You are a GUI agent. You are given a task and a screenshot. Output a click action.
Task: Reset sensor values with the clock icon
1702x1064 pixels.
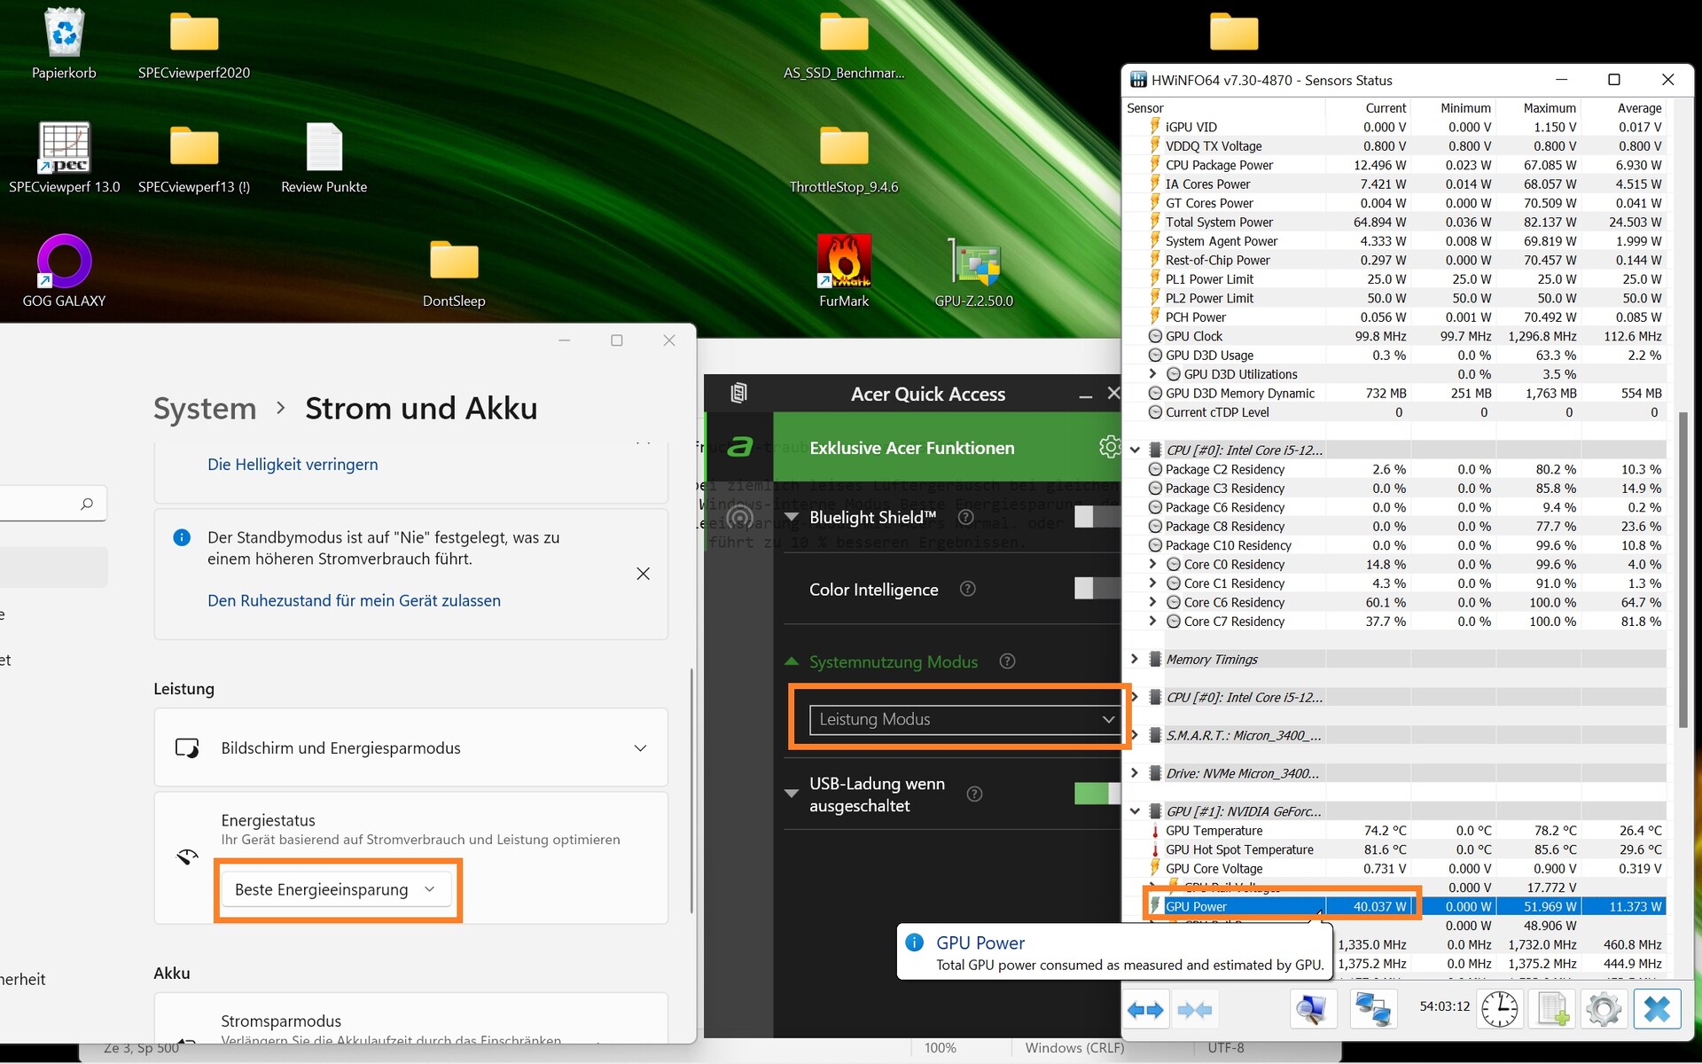click(1500, 1009)
